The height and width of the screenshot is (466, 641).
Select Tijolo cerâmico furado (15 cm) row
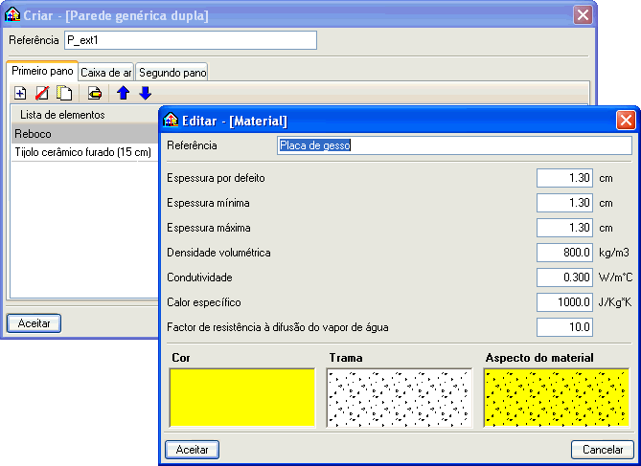pos(84,152)
